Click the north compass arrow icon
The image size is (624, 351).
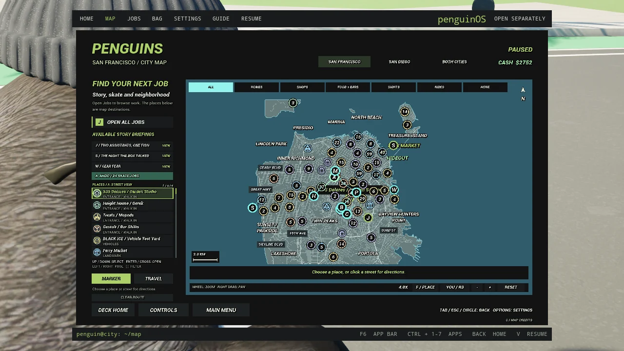(x=523, y=90)
